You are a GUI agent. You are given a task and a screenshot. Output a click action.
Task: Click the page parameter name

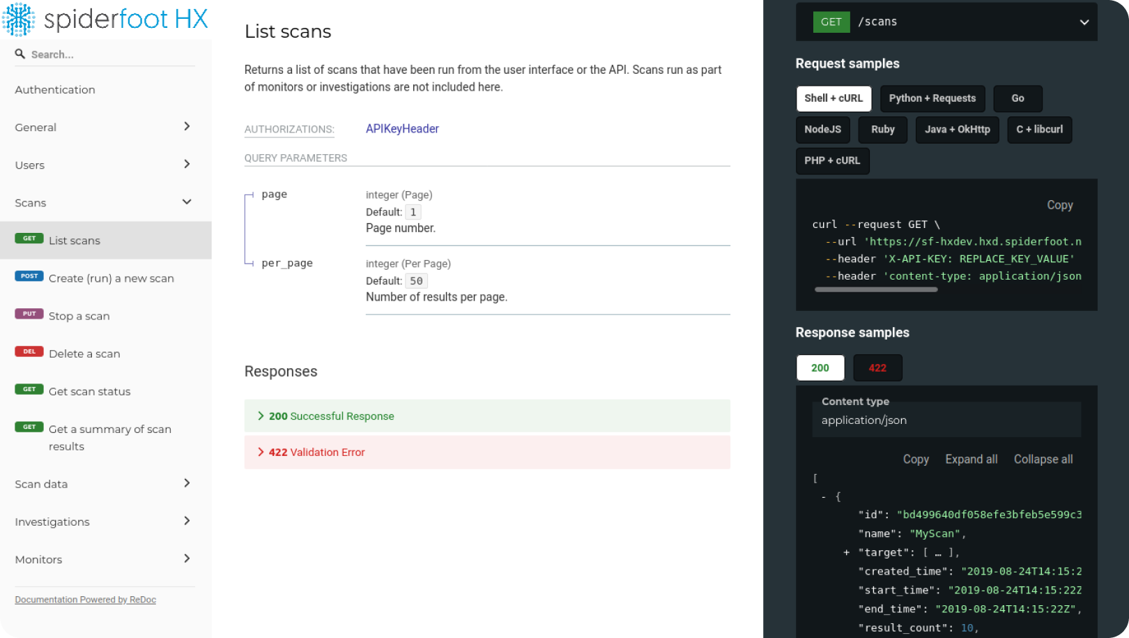click(274, 195)
